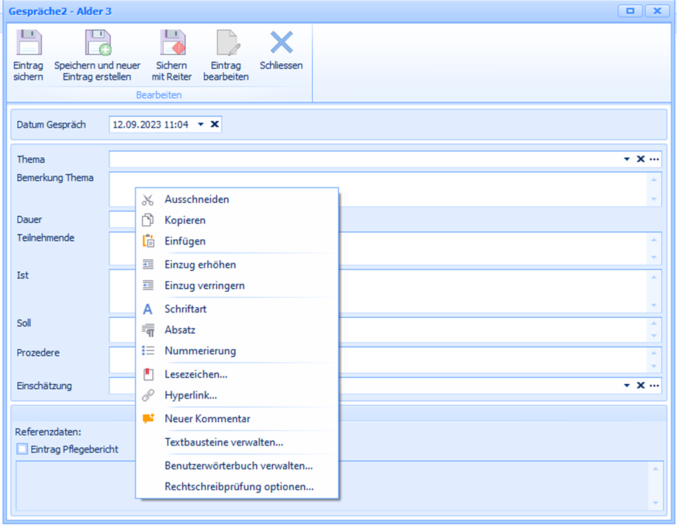This screenshot has height=525, width=677.
Task: Toggle the Eintrag Pflegebericht checkbox
Action: (23, 449)
